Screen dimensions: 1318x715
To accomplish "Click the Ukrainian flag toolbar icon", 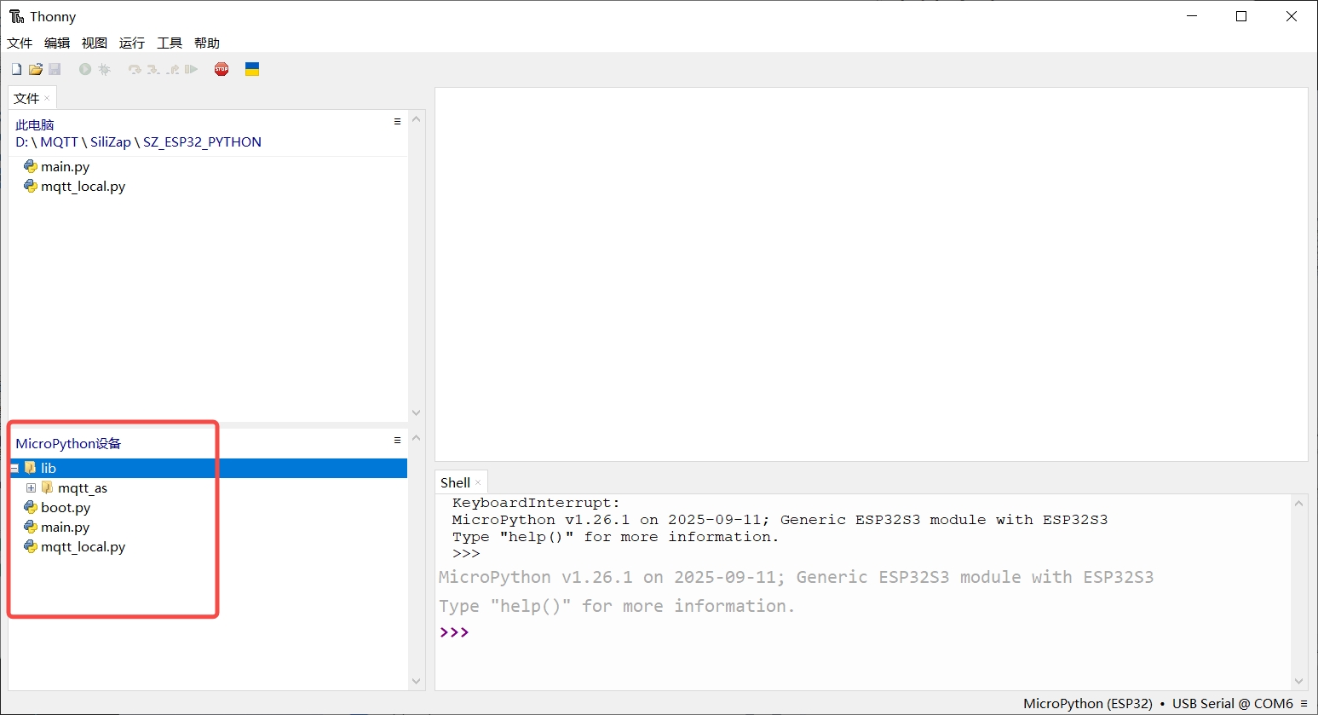I will coord(252,69).
